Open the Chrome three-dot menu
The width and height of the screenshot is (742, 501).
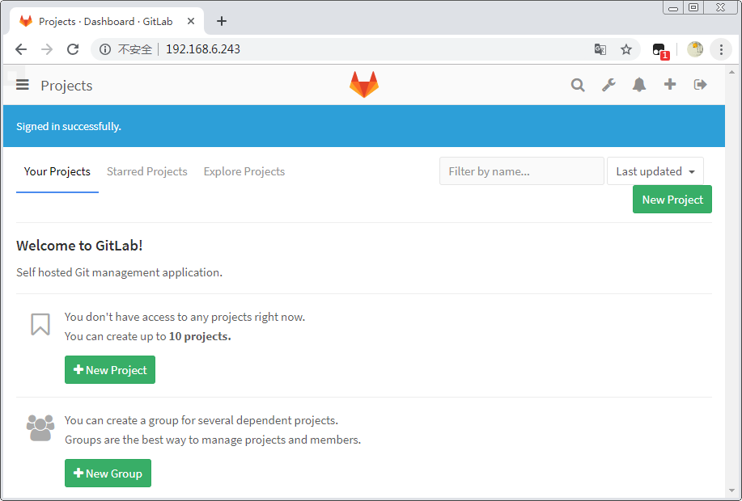[x=721, y=49]
